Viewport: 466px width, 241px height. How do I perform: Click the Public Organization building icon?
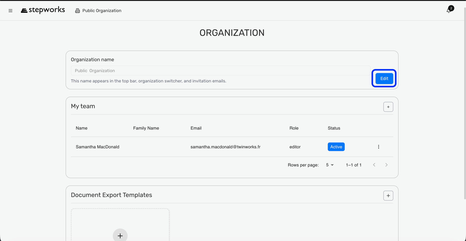77,11
